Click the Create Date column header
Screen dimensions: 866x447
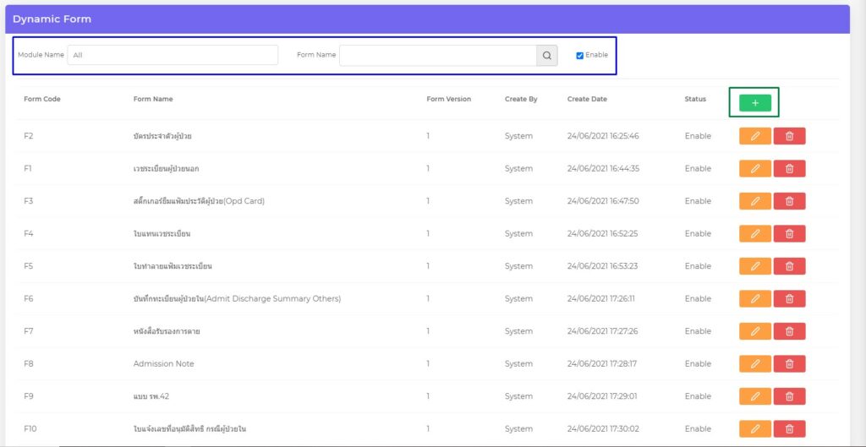coord(587,99)
